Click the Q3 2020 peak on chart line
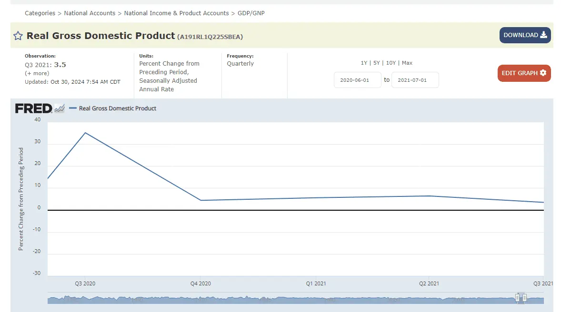Image resolution: width=561 pixels, height=312 pixels. 85,133
